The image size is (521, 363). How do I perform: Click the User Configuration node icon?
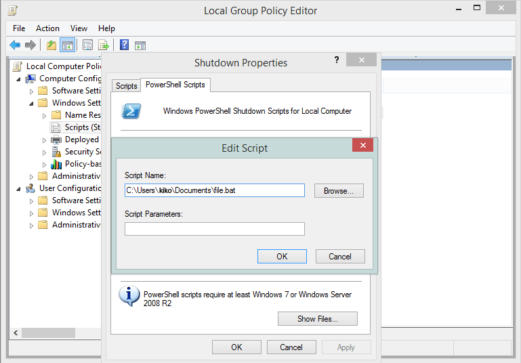30,188
